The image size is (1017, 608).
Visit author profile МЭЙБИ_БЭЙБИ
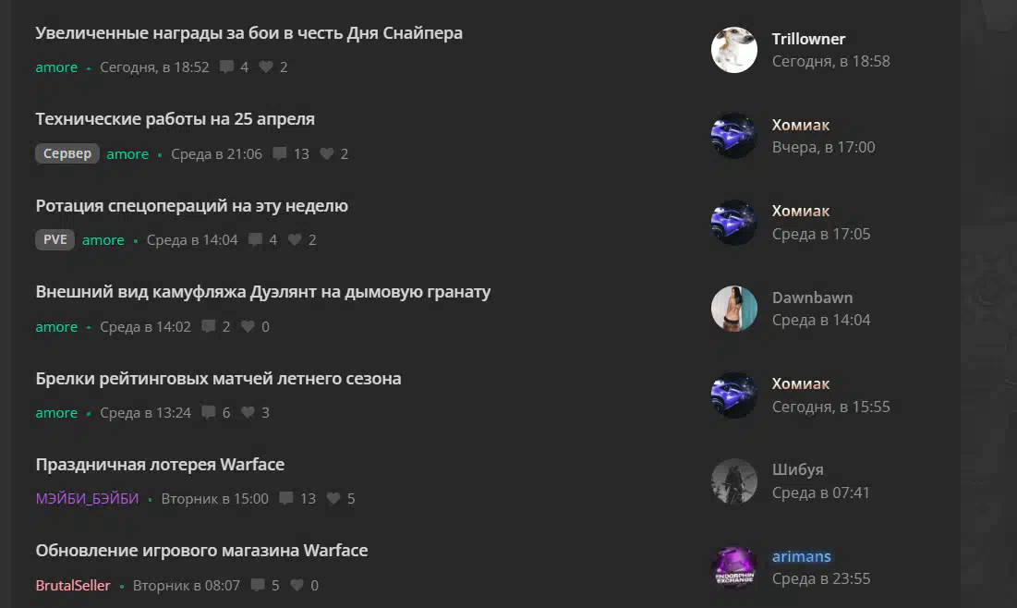[x=87, y=498]
